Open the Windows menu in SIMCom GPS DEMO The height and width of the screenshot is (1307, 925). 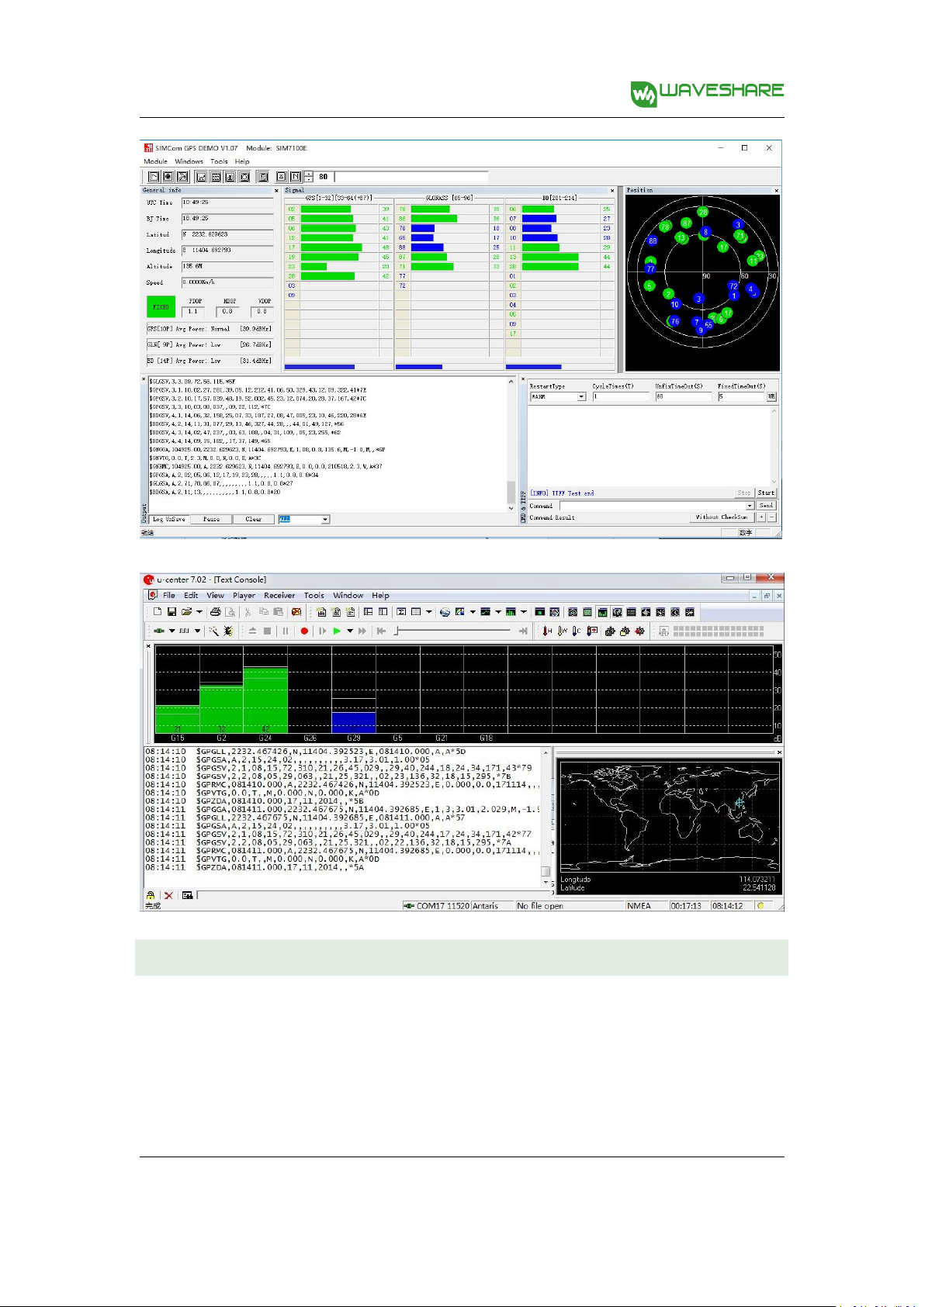tap(189, 161)
